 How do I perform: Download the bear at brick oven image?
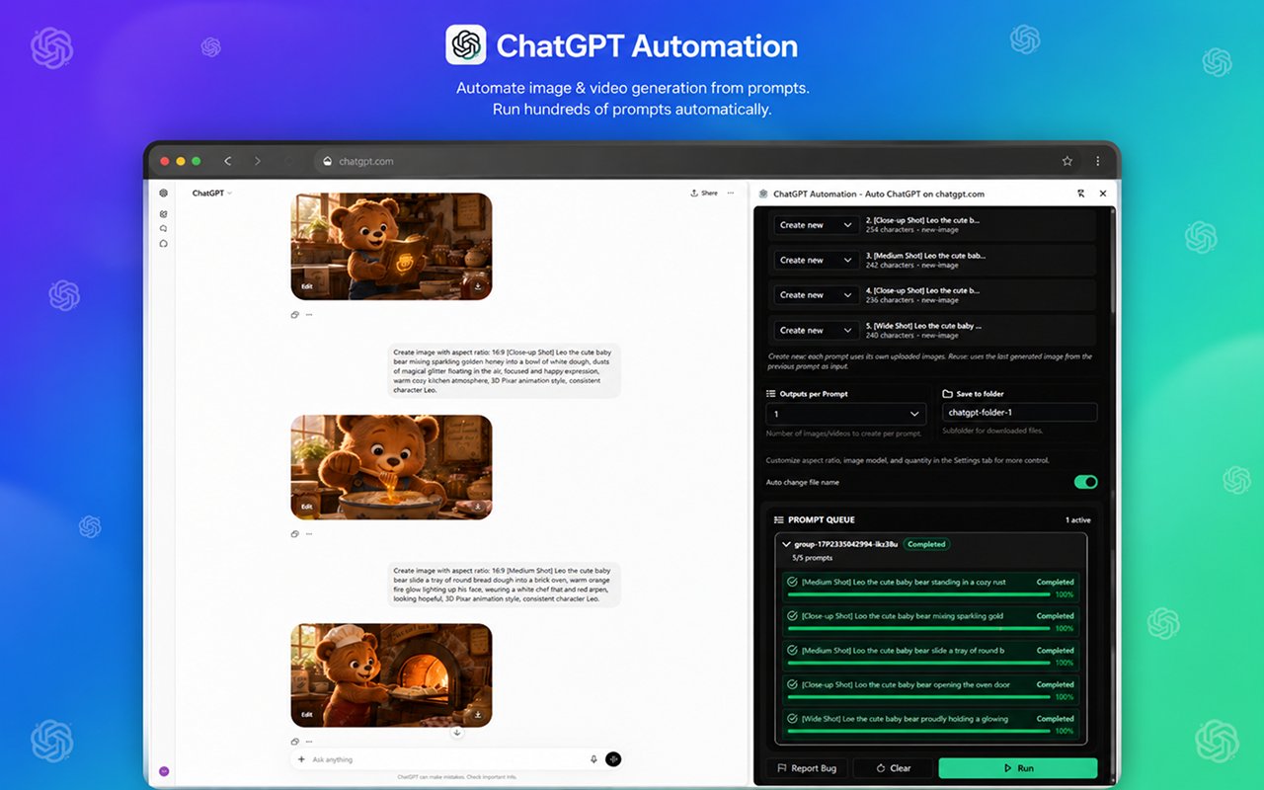478,714
